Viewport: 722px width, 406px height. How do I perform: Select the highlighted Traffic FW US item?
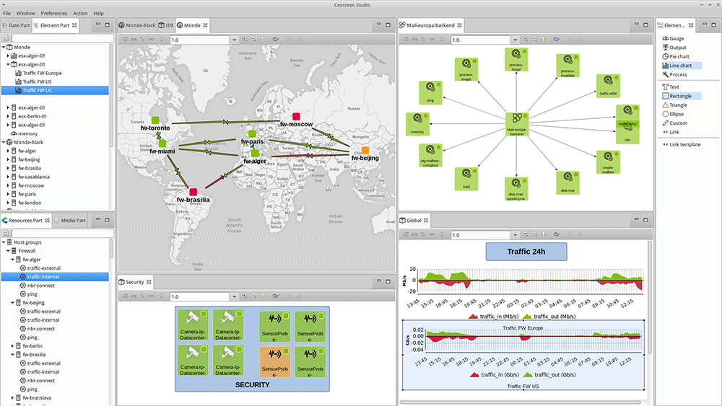tap(56, 91)
